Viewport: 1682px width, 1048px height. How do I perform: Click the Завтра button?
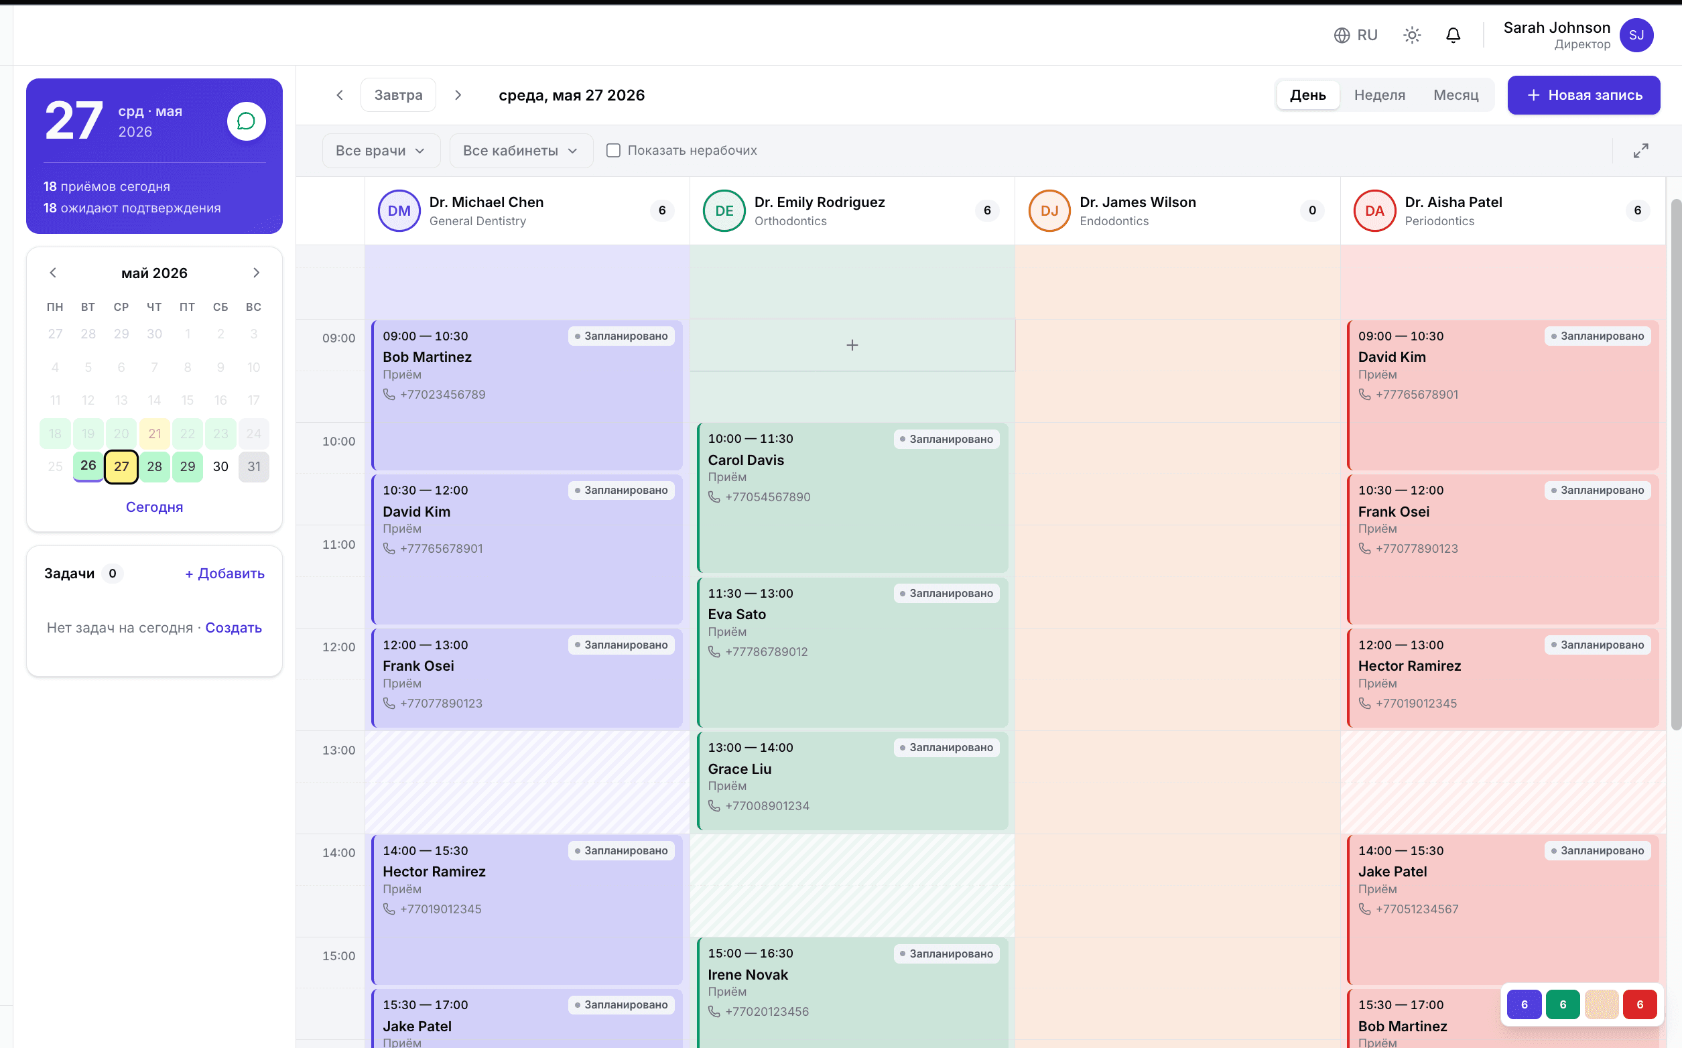click(x=399, y=95)
